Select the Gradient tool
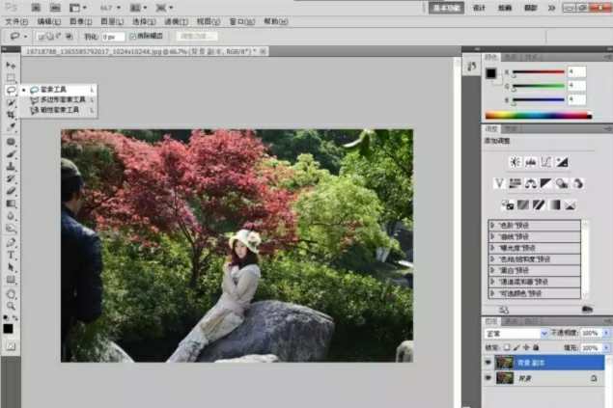Screen dimensions: 613x408 11,204
